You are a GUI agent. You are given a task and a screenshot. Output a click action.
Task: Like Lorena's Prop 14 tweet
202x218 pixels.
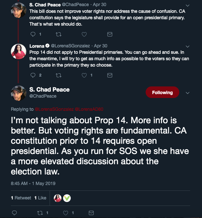click(x=84, y=75)
